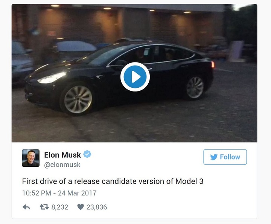271x224 pixels.
Task: Click the reply arrow icon
Action: (26, 207)
